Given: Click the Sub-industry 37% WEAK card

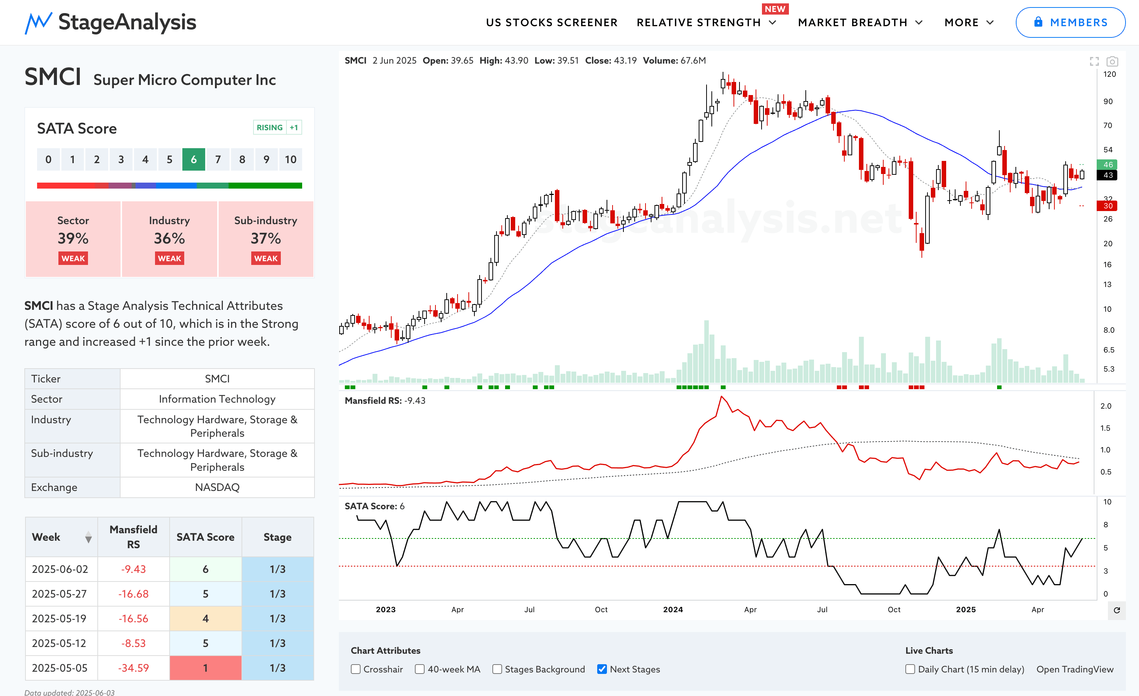Looking at the screenshot, I should 266,239.
